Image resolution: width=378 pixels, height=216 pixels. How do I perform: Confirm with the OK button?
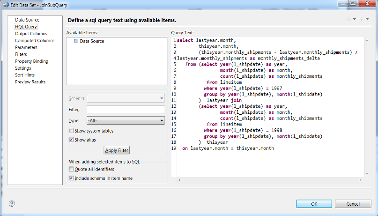point(314,204)
